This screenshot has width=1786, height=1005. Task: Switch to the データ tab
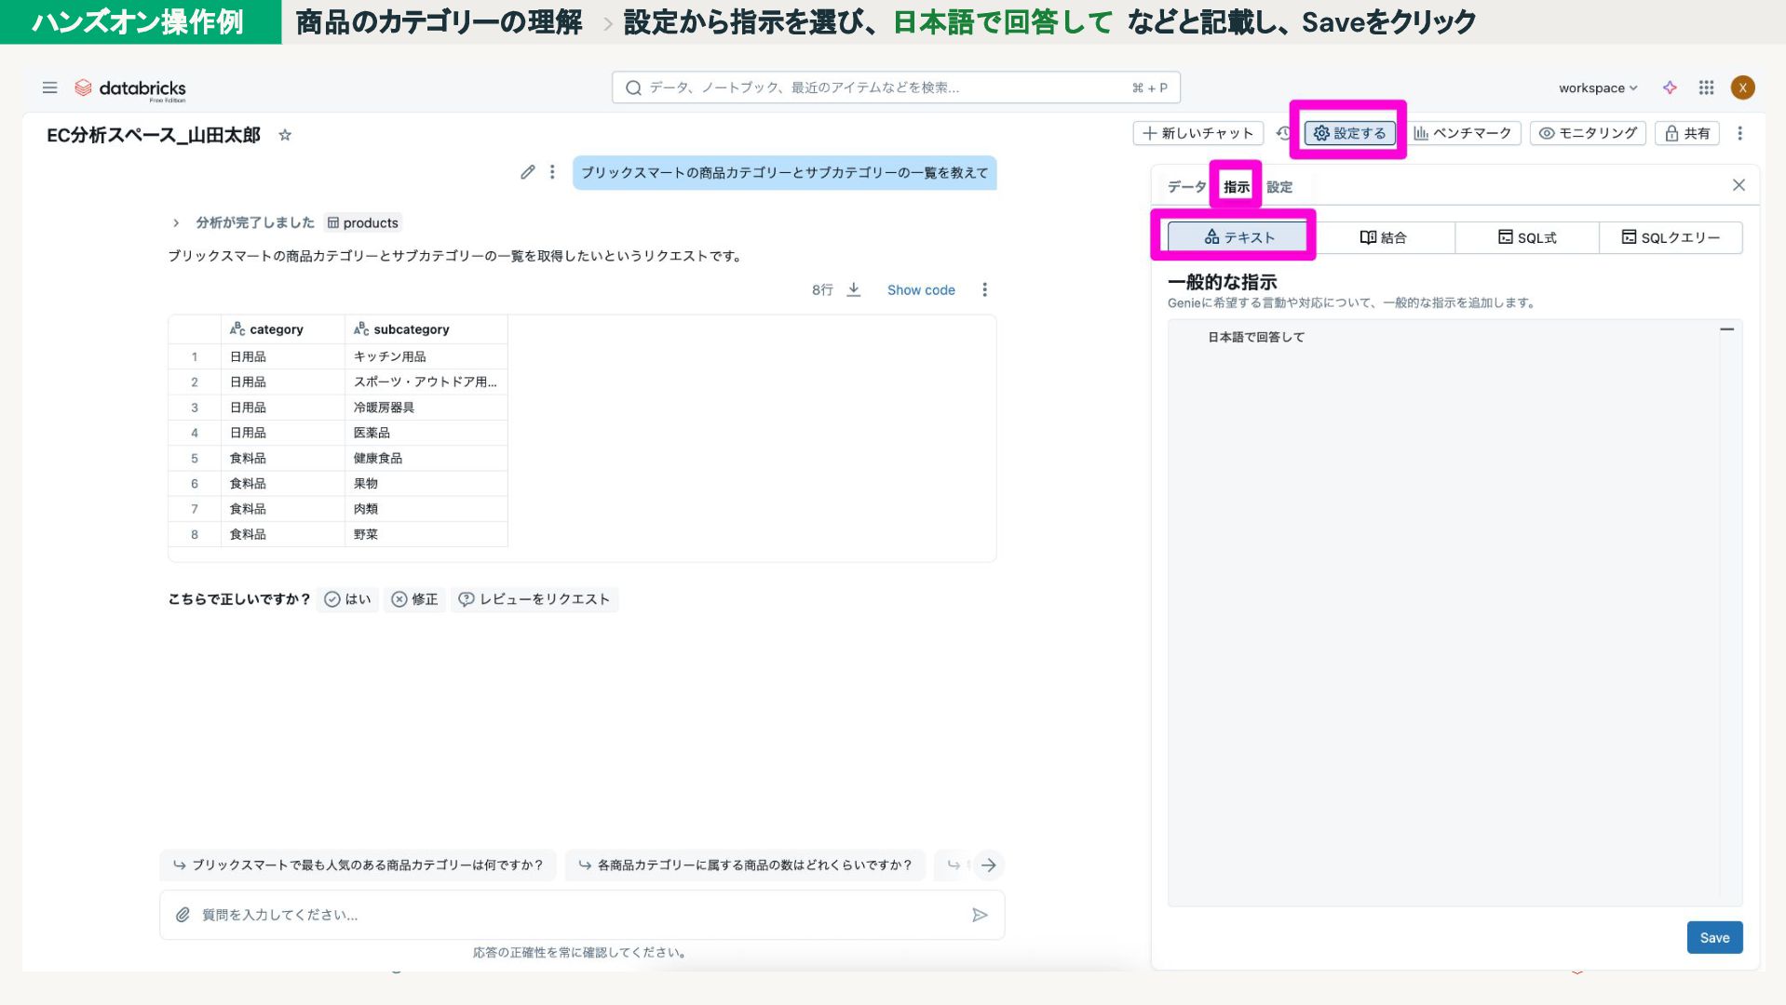(1186, 186)
